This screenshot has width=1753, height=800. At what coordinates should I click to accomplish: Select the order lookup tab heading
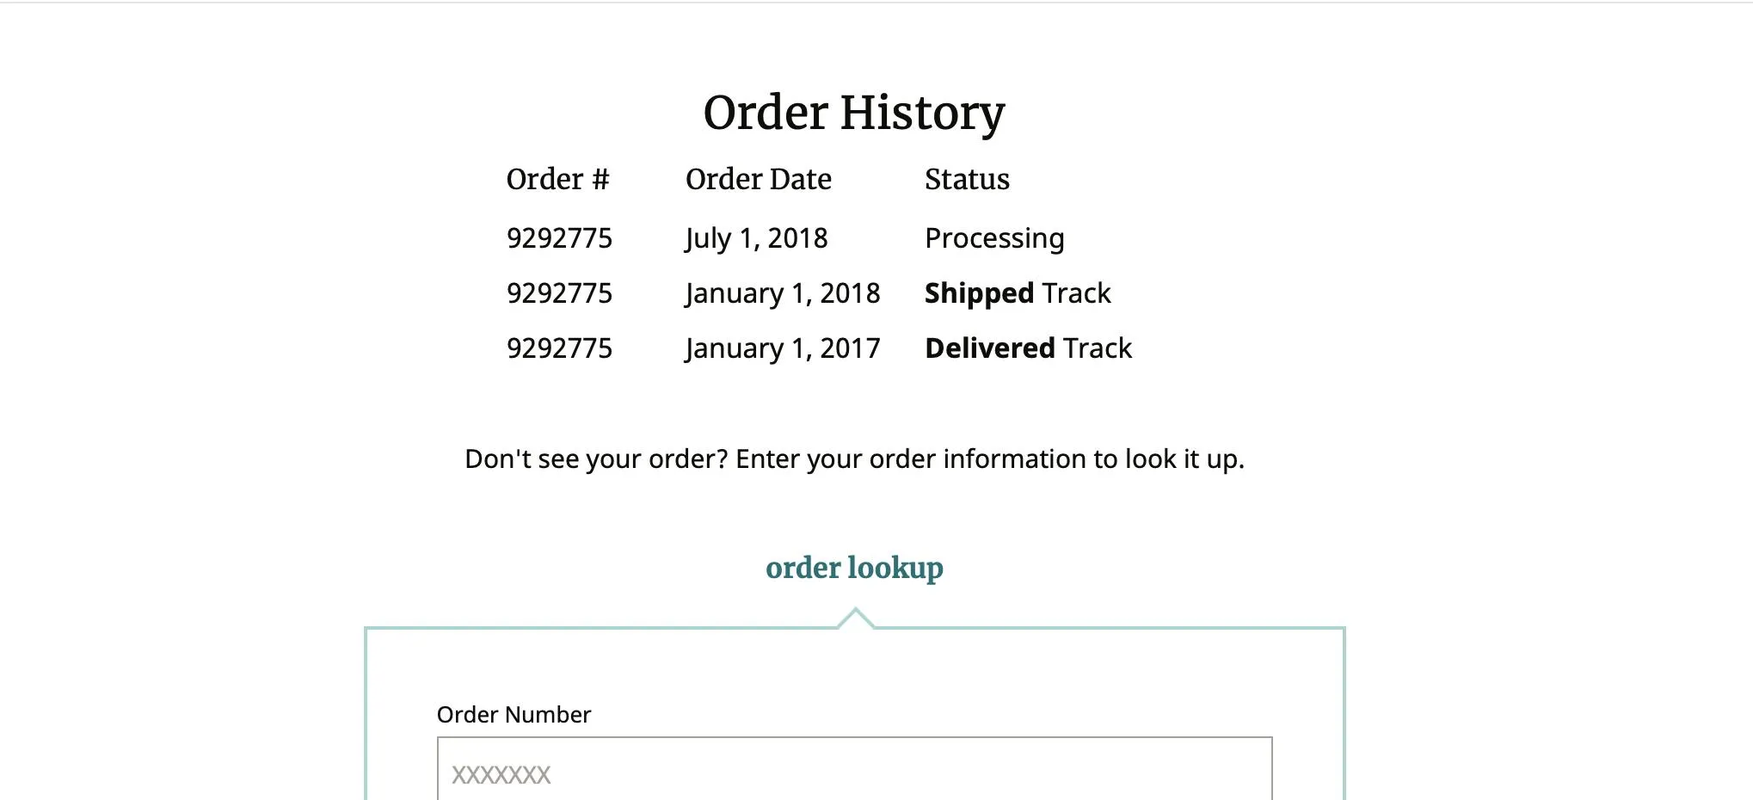pos(854,568)
